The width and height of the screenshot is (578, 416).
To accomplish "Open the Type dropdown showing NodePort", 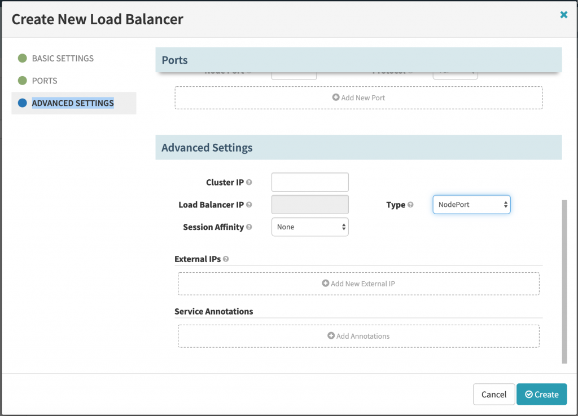I will [x=471, y=205].
